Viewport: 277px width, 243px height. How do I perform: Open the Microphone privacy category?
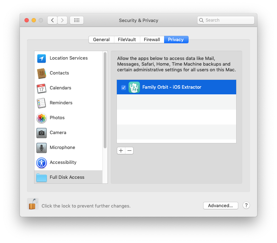pyautogui.click(x=62, y=148)
